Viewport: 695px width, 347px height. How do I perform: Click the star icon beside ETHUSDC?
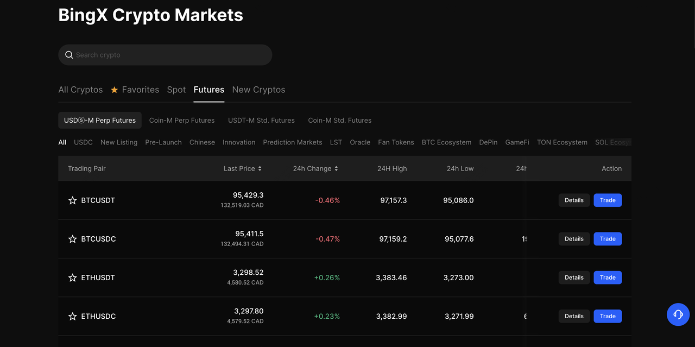(72, 316)
